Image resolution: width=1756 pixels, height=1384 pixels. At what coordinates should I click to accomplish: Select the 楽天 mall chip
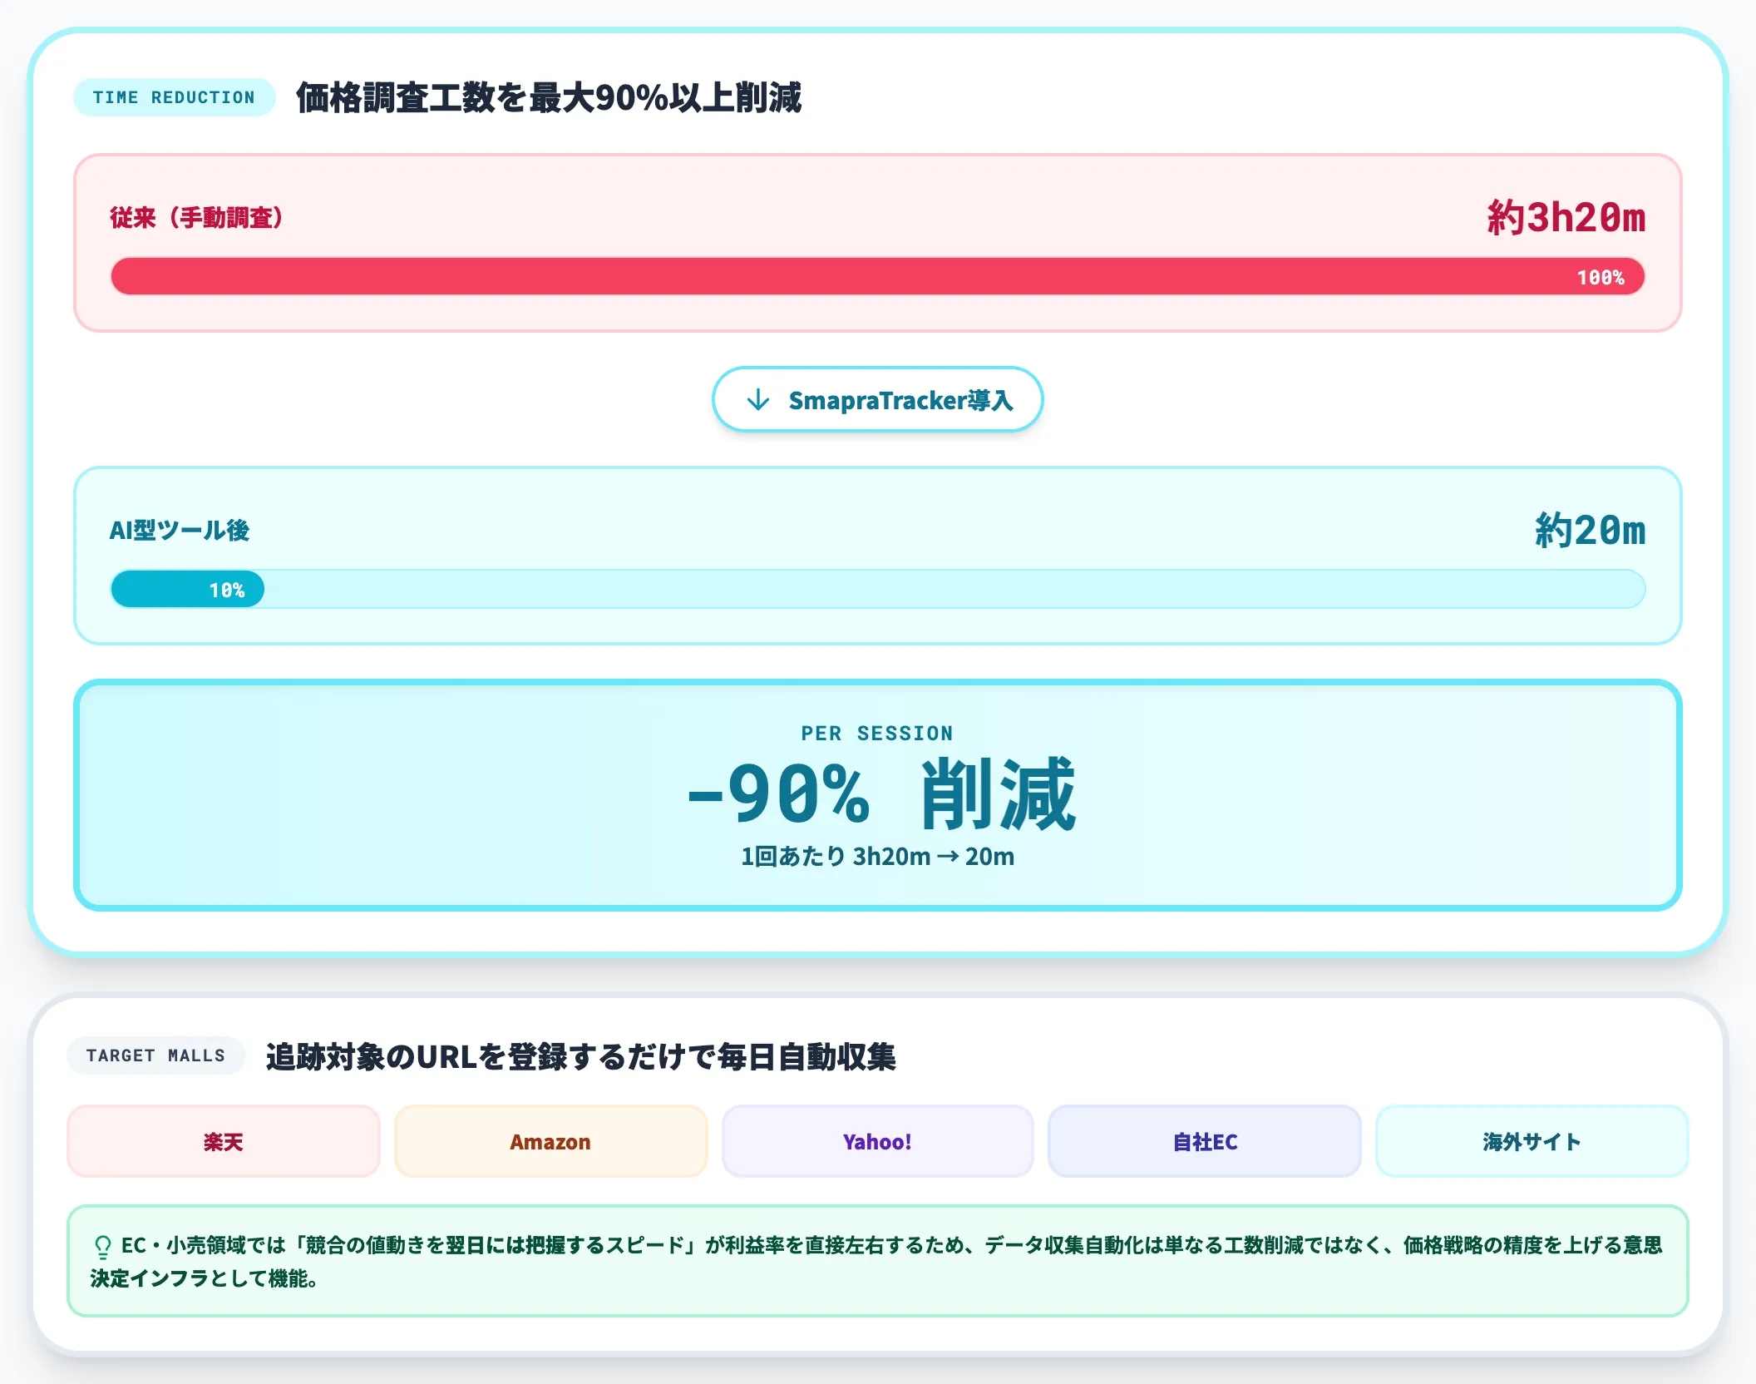click(223, 1141)
